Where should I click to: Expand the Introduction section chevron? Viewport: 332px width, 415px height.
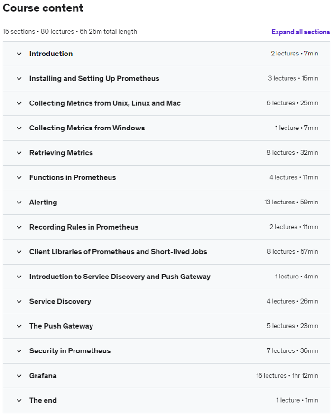pos(19,54)
